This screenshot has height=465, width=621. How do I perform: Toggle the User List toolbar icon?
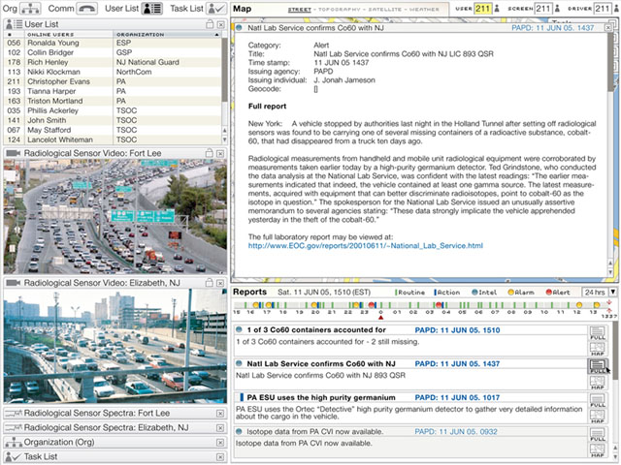click(152, 9)
